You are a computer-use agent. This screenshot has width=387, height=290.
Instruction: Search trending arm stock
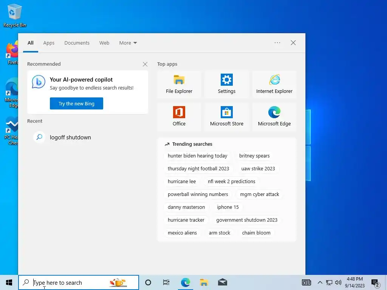tap(220, 233)
